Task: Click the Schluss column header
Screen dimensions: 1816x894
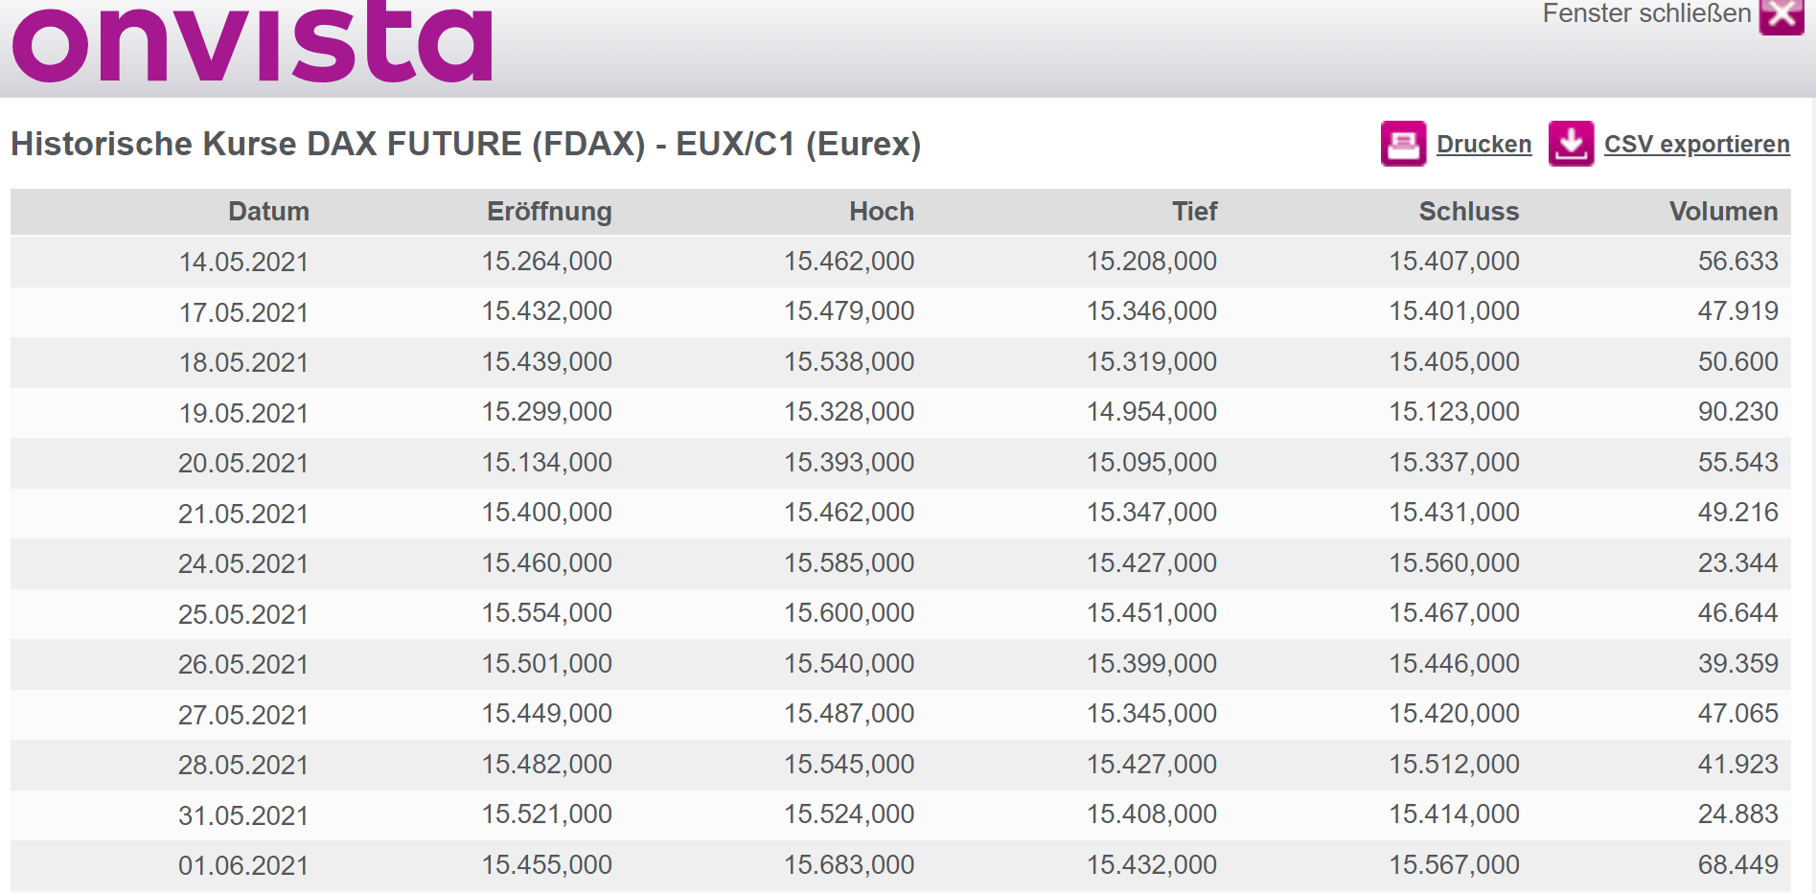Action: tap(1468, 212)
